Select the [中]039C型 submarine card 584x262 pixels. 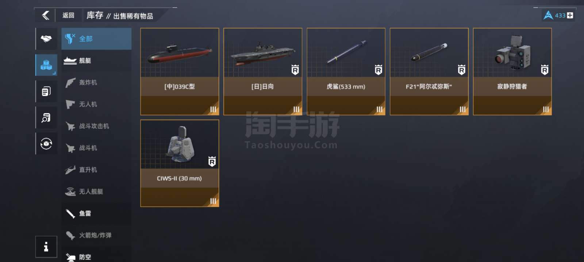point(180,72)
